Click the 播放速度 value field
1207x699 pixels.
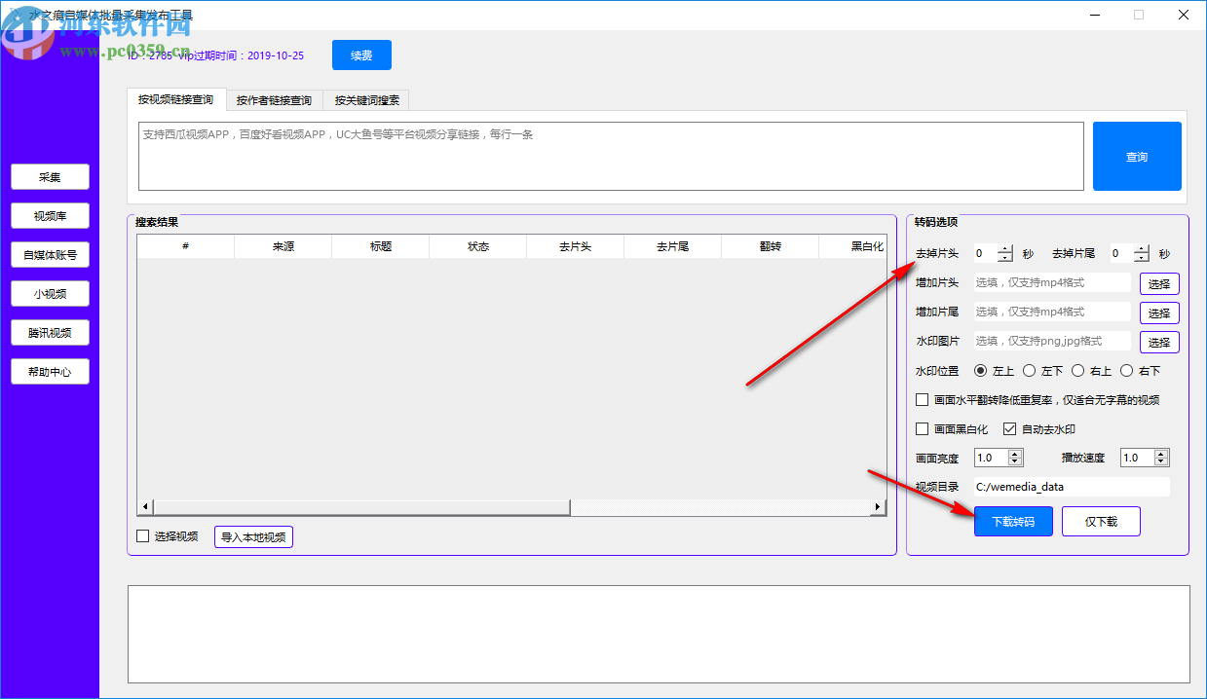(x=1137, y=458)
